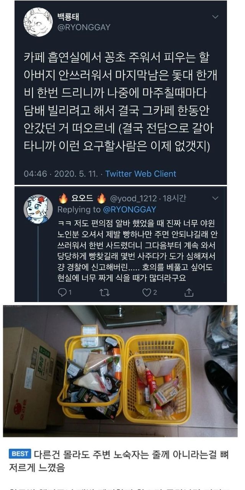Viewport: 245px width, 490px height.
Task: Expand the chevron menu on 백룡태's tweet
Action: tap(216, 17)
